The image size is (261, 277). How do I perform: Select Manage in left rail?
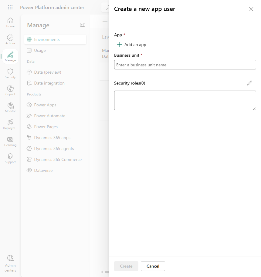pyautogui.click(x=10, y=57)
